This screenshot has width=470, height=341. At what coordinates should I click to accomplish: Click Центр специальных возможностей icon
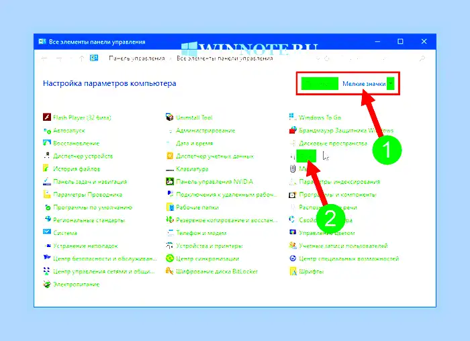point(293,258)
